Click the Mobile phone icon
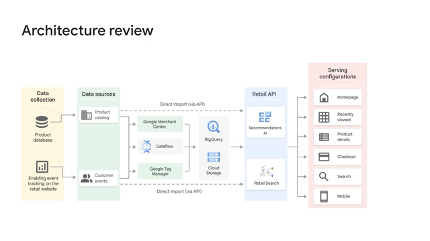Viewport: 430px width, 241px height. point(324,196)
